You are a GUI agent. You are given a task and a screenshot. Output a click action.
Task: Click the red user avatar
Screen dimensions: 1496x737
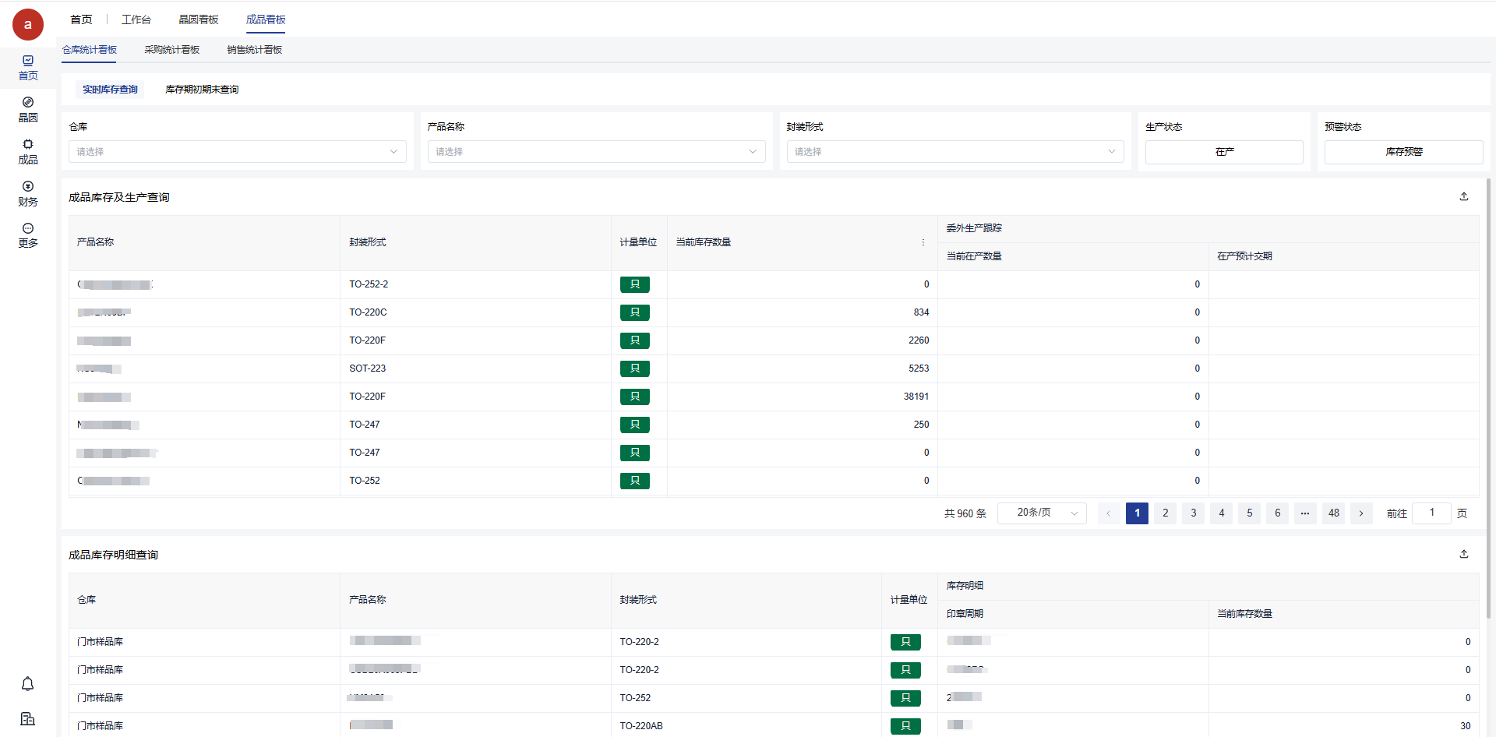click(x=28, y=25)
